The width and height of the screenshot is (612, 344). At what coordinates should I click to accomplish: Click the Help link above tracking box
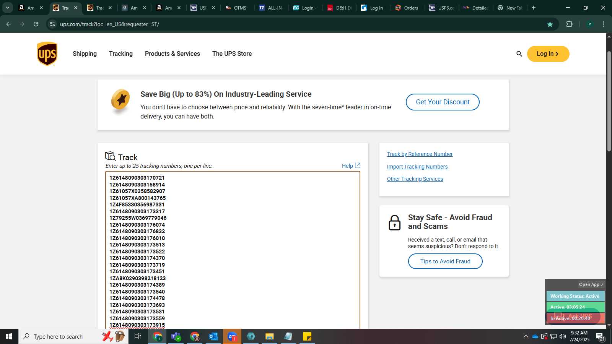click(347, 166)
